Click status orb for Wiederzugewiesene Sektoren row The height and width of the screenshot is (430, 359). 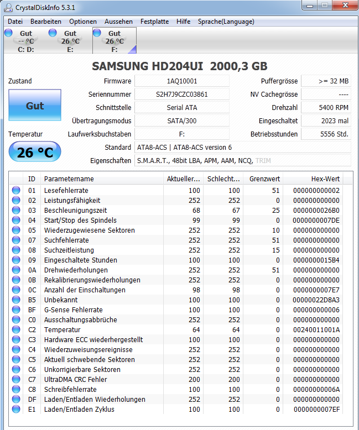click(16, 230)
